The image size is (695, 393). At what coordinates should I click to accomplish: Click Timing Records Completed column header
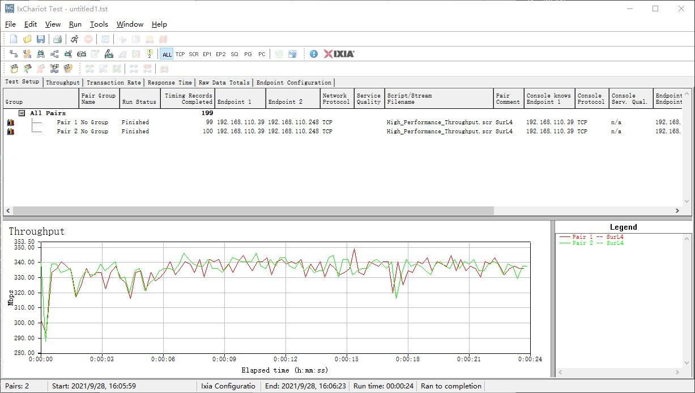pyautogui.click(x=187, y=99)
